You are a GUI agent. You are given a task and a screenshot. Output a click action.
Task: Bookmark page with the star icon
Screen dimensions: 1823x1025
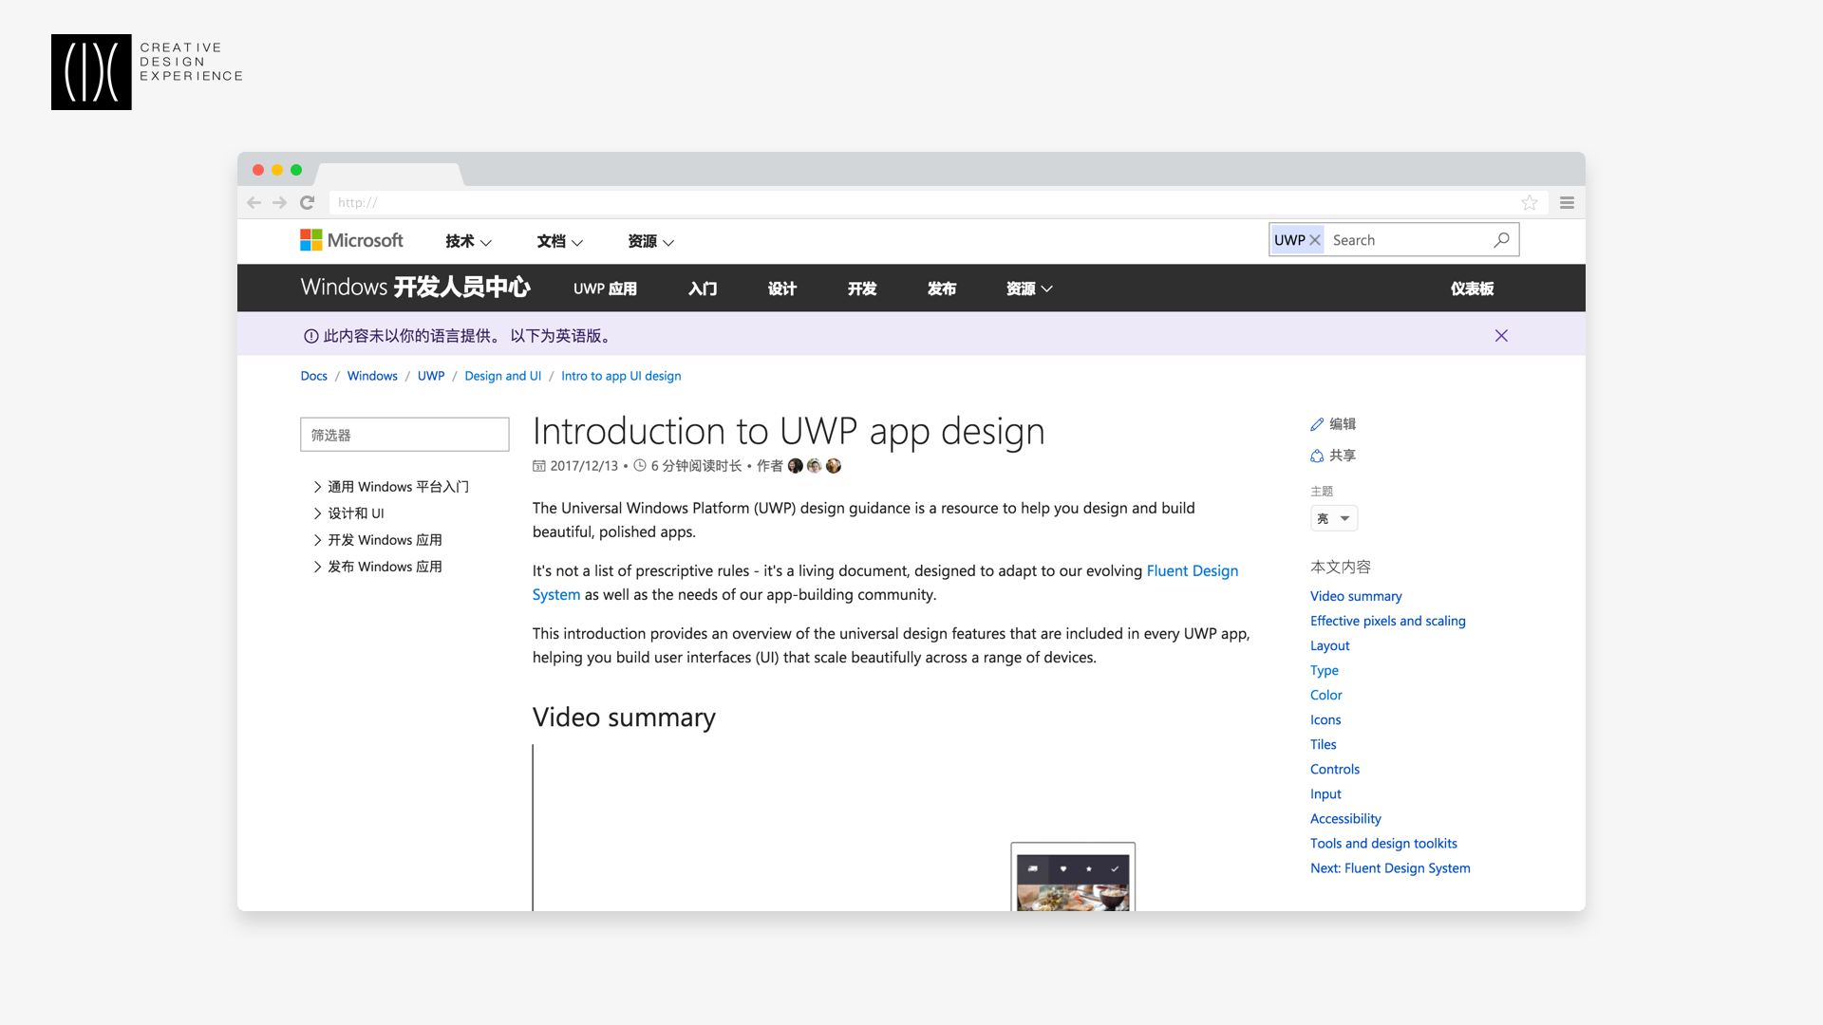[x=1530, y=202]
